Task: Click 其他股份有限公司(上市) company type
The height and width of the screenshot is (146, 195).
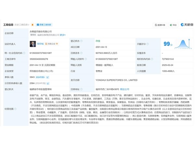Action: (41, 71)
